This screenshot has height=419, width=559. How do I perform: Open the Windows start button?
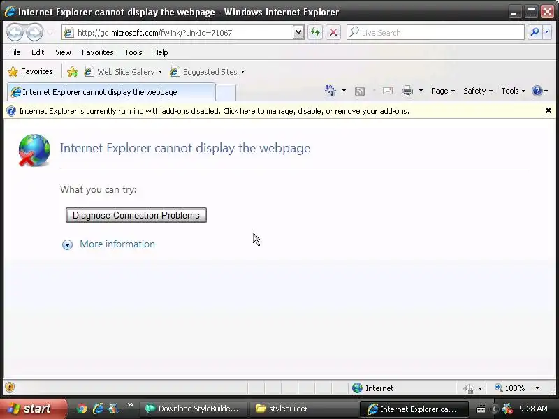[33, 409]
